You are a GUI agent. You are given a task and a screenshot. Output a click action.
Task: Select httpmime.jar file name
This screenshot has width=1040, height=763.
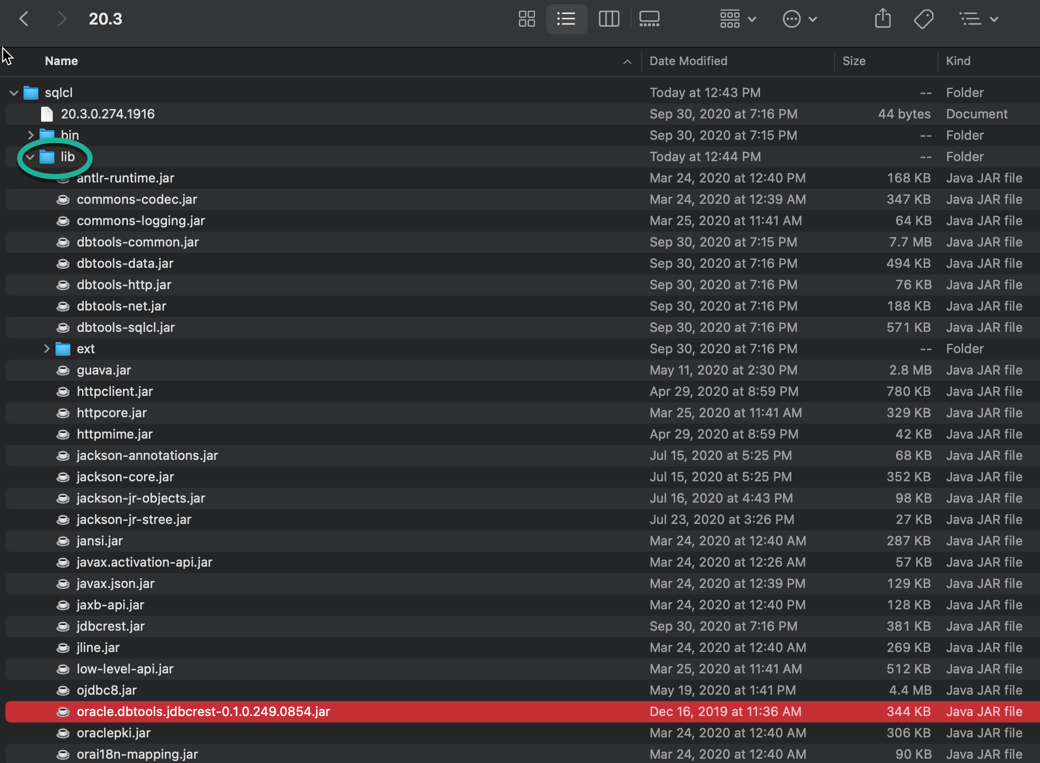point(115,434)
